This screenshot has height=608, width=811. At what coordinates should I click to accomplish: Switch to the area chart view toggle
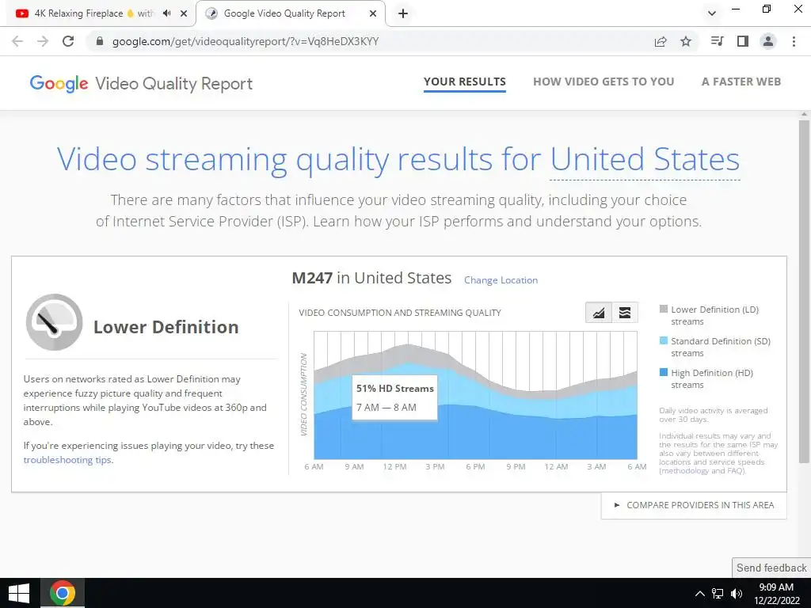599,313
